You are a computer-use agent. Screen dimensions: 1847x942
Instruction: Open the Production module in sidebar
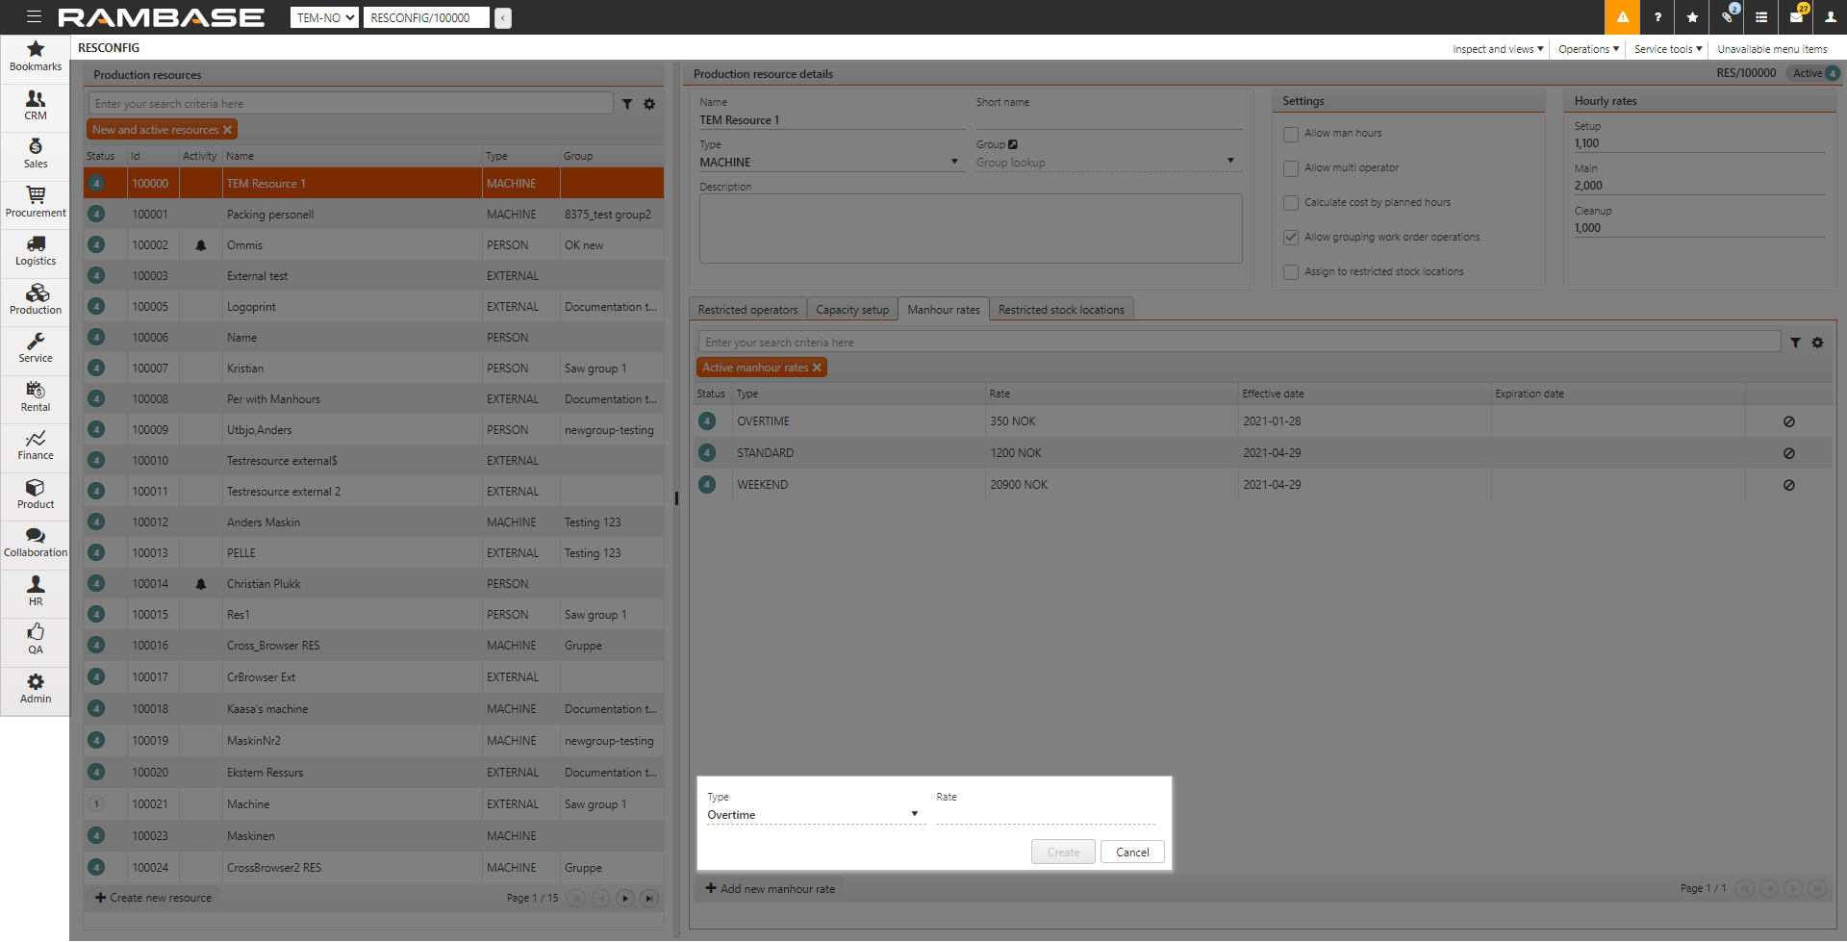[x=36, y=299]
